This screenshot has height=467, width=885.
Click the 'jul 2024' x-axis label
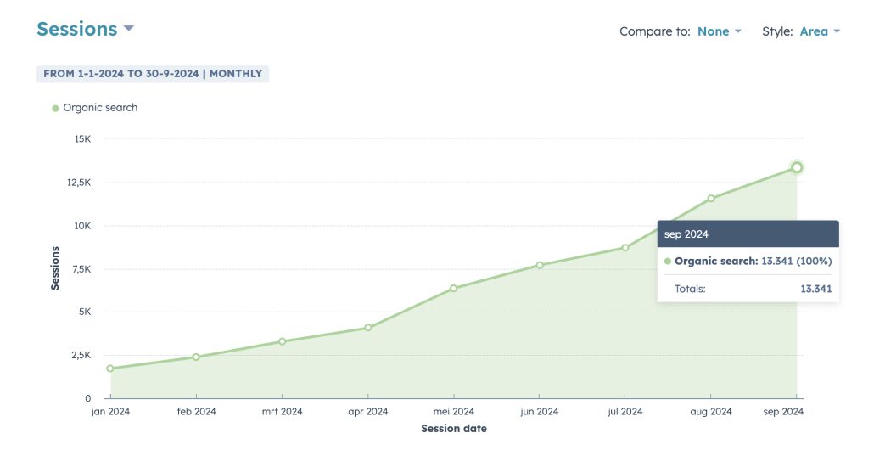625,412
